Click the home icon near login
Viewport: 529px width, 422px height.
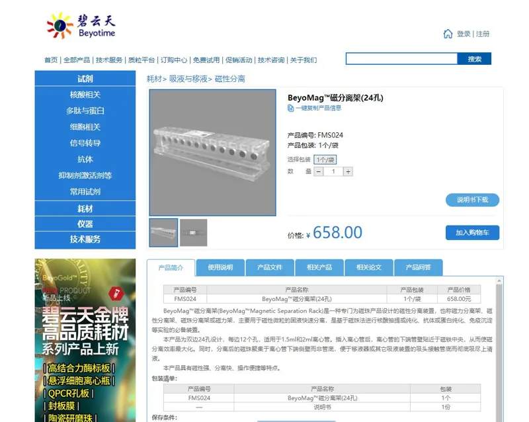448,34
